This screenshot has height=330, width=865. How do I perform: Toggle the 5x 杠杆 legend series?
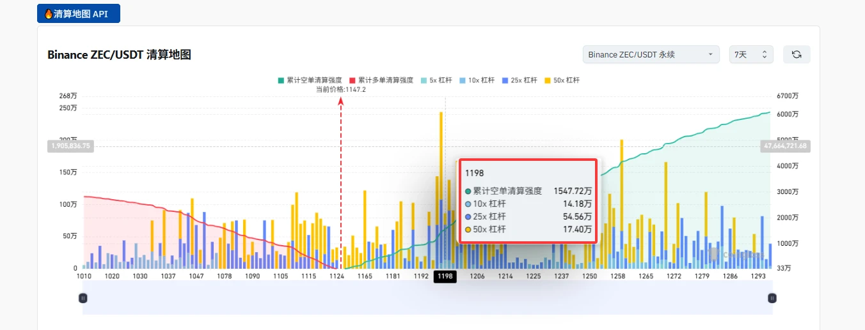[x=435, y=80]
